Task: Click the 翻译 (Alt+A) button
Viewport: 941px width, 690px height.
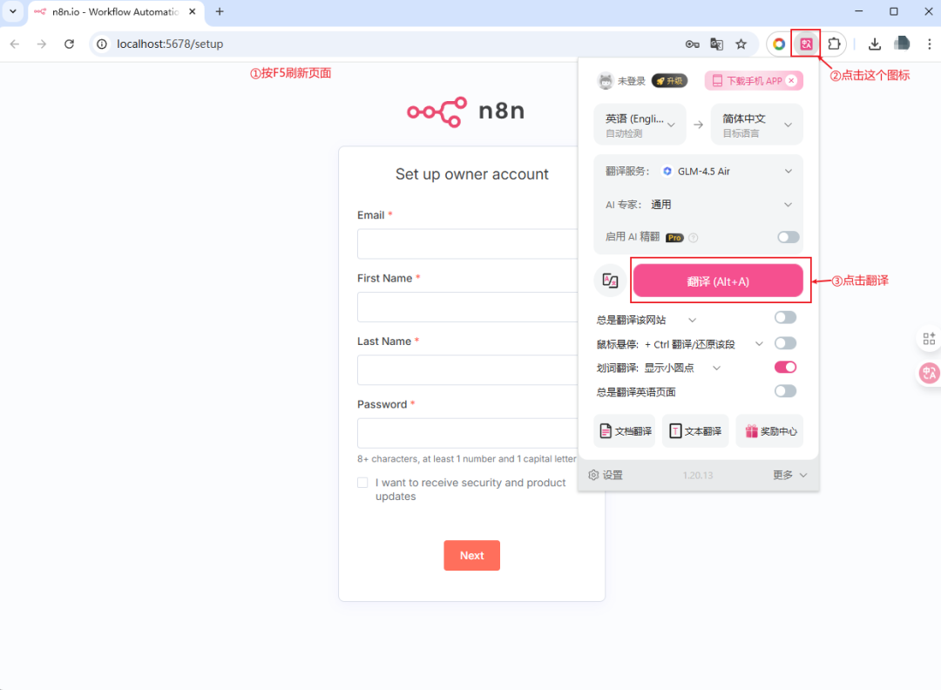Action: [718, 281]
